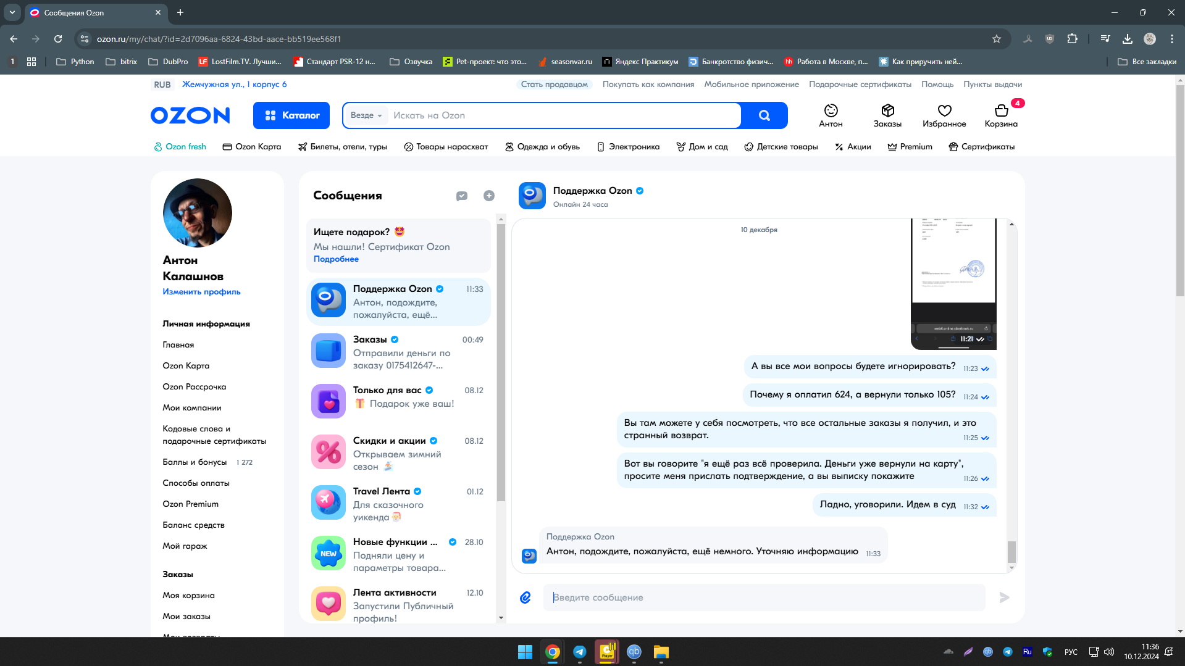This screenshot has height=666, width=1185.
Task: Open the Сертификаты menu item
Action: tap(982, 147)
